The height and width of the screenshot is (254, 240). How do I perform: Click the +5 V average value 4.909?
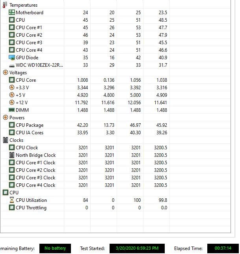(x=162, y=95)
